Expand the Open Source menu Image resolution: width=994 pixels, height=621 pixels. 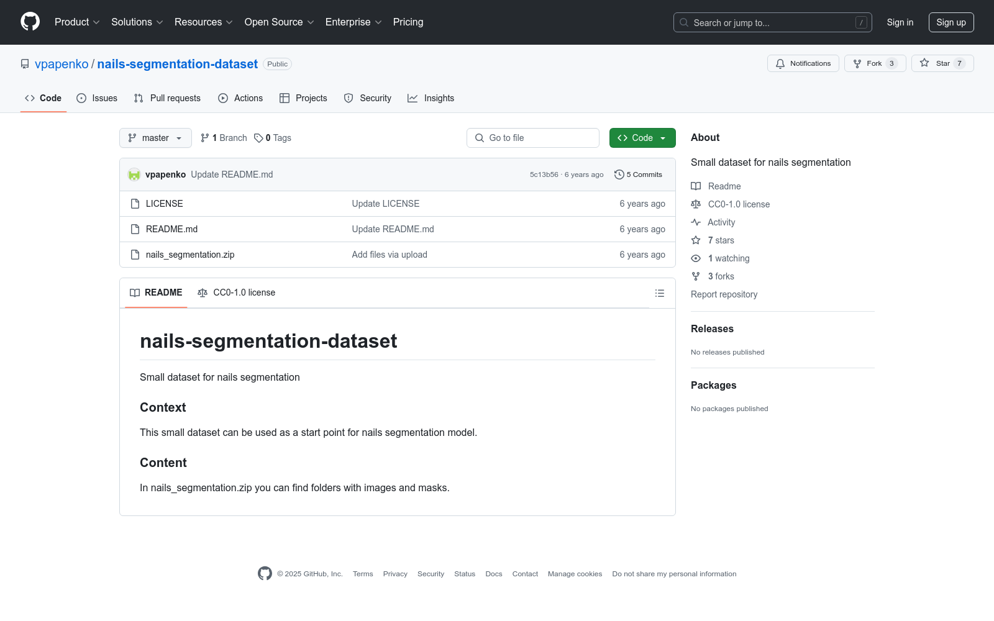280,22
